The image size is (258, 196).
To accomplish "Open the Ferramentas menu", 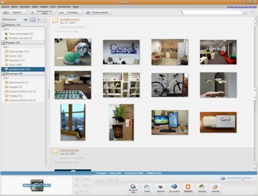I will [x=64, y=7].
